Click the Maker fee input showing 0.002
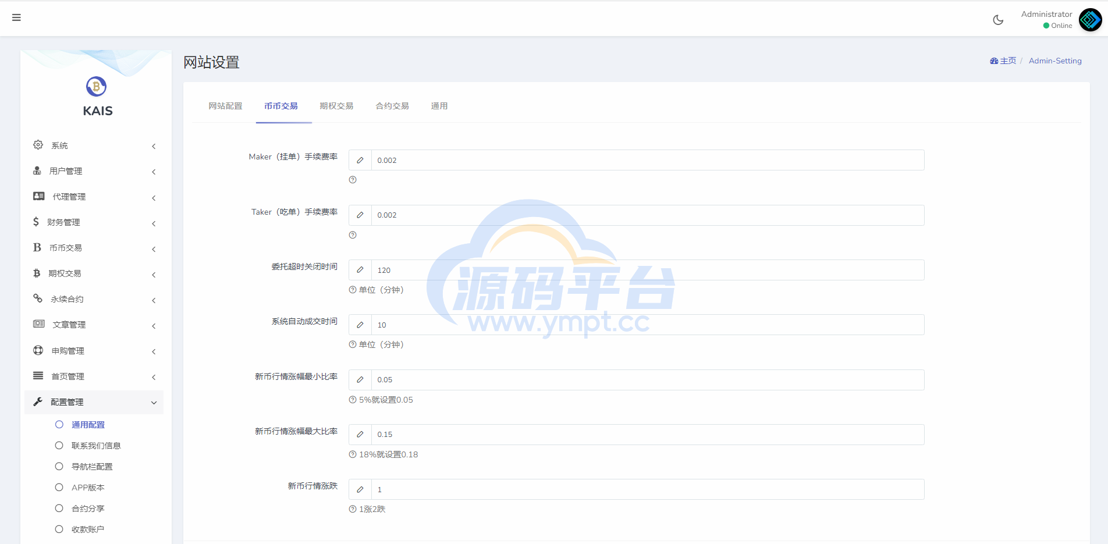The image size is (1108, 544). [x=648, y=160]
